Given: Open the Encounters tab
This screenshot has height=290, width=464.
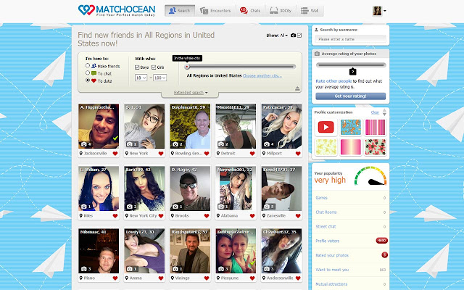Looking at the screenshot, I should coord(215,11).
